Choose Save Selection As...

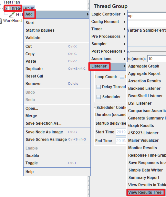point(57,123)
